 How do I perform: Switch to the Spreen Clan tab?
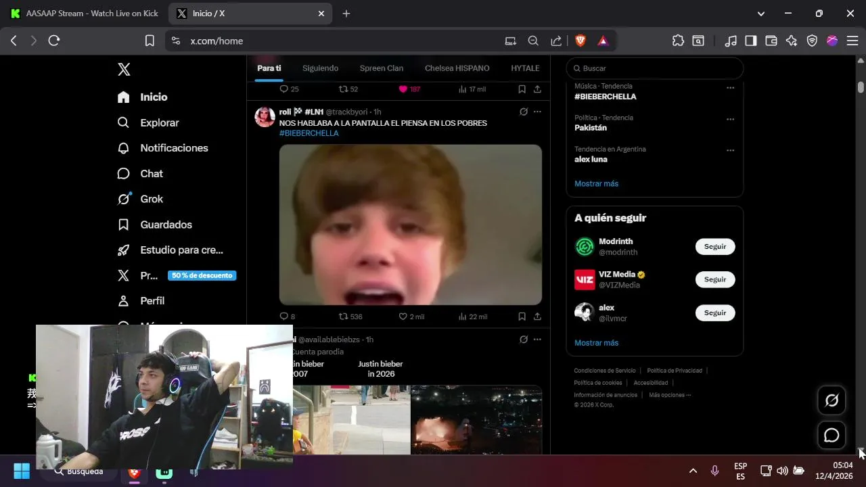pos(382,68)
